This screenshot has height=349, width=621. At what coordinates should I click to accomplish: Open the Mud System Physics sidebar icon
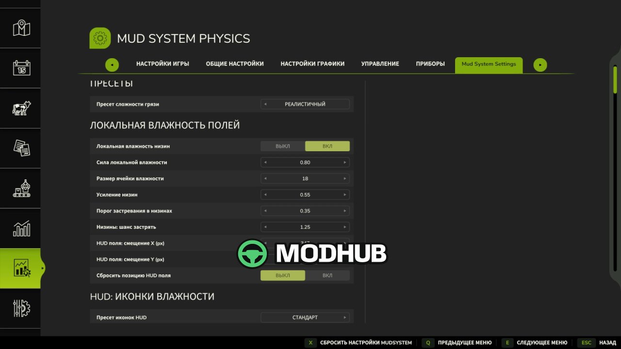tap(21, 268)
